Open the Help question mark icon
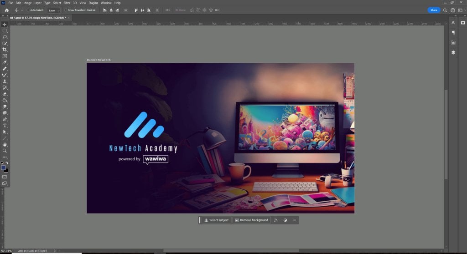The image size is (467, 254). point(453,10)
